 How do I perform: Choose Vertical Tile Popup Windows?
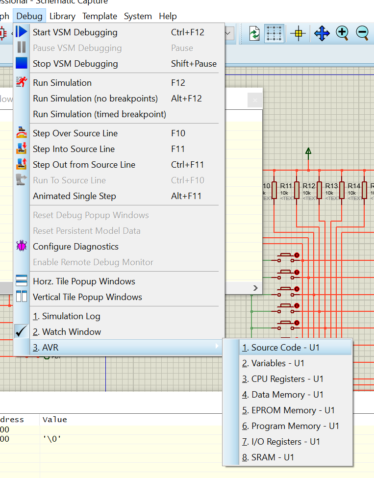click(119, 297)
